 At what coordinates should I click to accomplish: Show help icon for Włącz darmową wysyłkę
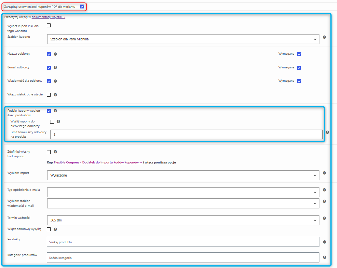pos(55,229)
